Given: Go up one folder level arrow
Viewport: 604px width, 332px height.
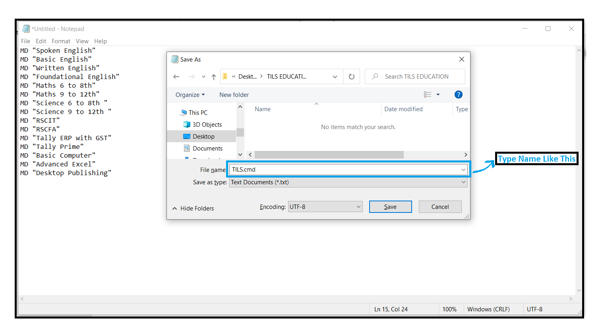Looking at the screenshot, I should [214, 77].
